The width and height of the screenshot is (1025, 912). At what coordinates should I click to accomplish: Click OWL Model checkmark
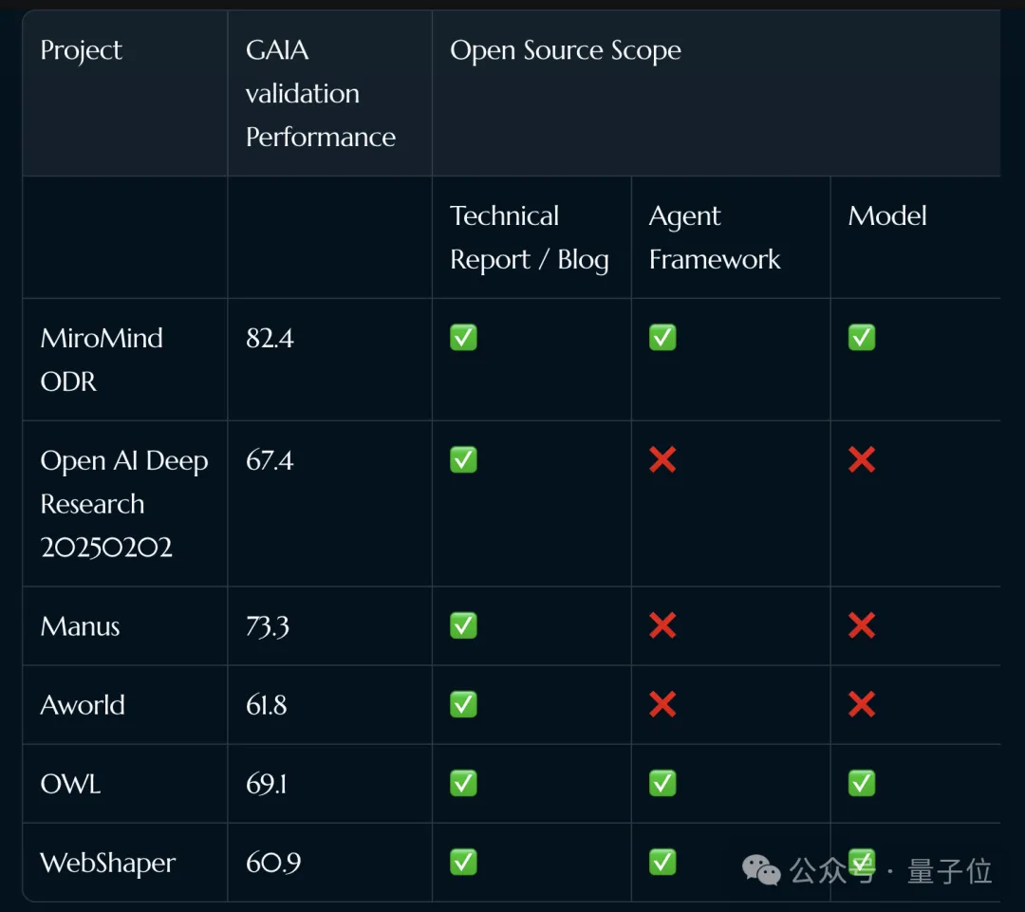click(862, 783)
